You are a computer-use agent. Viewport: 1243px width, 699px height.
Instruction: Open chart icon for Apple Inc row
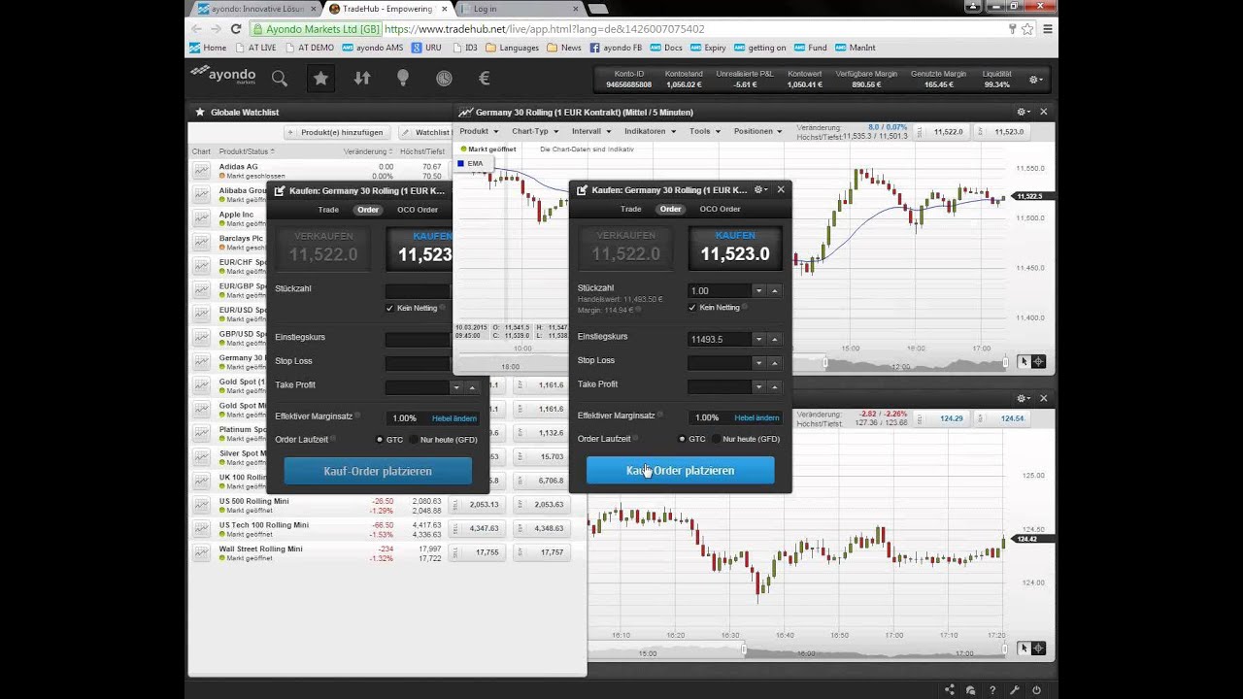201,218
